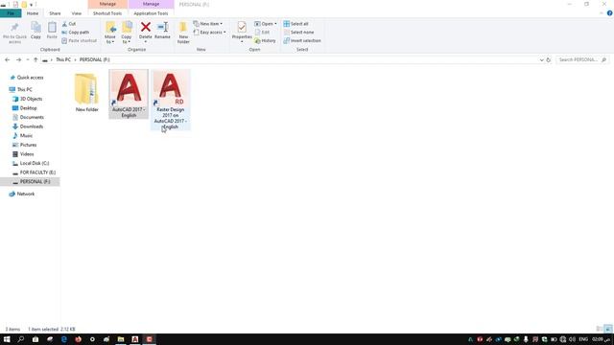Image resolution: width=614 pixels, height=345 pixels.
Task: Select Quick access in sidebar
Action: click(30, 78)
